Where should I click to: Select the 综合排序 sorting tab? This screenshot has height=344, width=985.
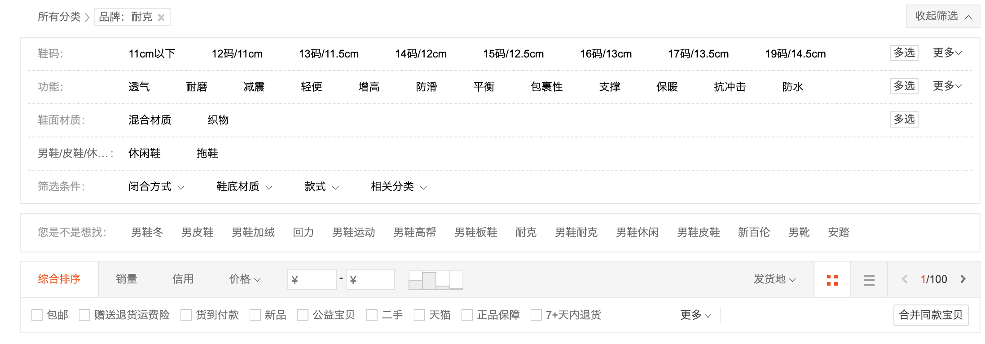pyautogui.click(x=59, y=279)
